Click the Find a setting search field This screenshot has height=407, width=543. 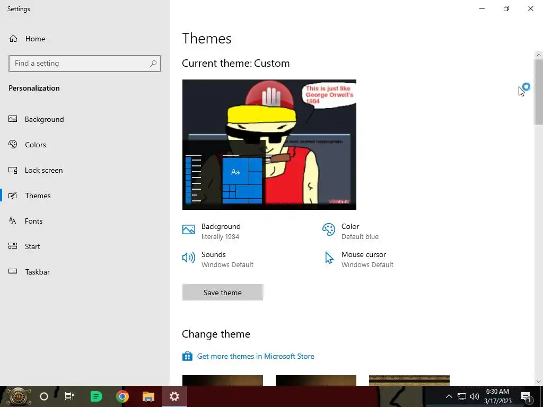point(85,64)
